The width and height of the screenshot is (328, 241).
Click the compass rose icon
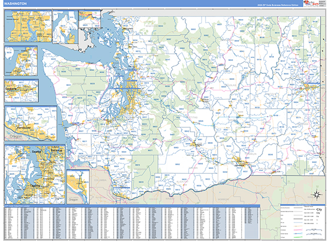tap(317, 195)
